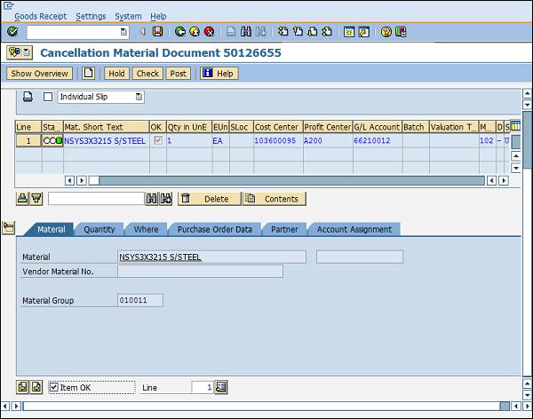Toggle the Item OK checkbox
533x419 pixels.
54,387
